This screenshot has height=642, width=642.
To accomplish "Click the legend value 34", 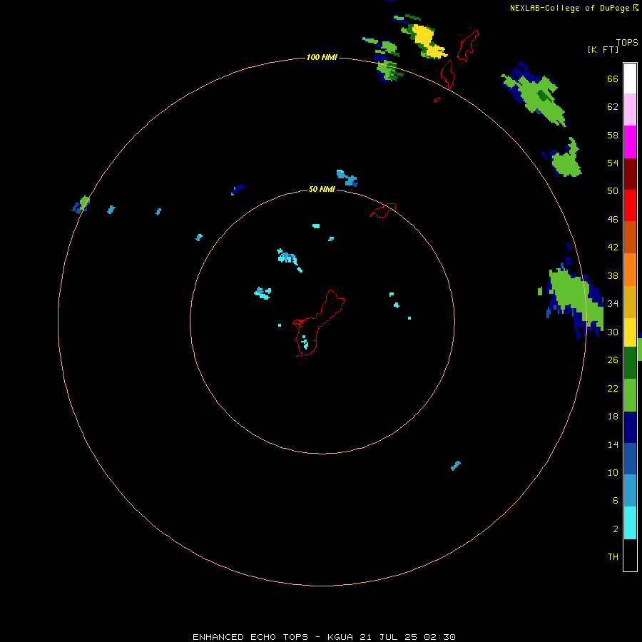I will 613,303.
